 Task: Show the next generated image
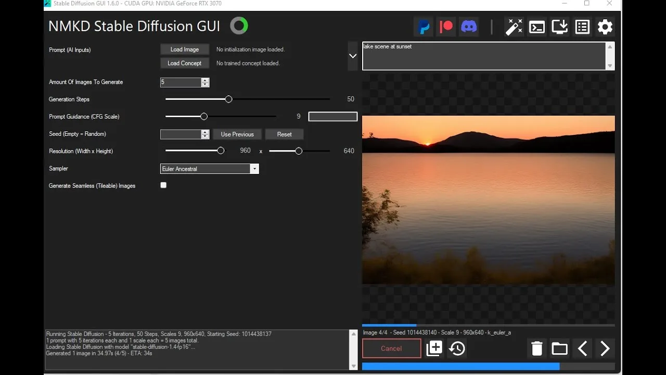pyautogui.click(x=605, y=348)
